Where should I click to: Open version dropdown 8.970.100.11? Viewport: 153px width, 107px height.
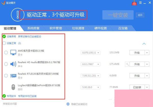tap(91, 53)
